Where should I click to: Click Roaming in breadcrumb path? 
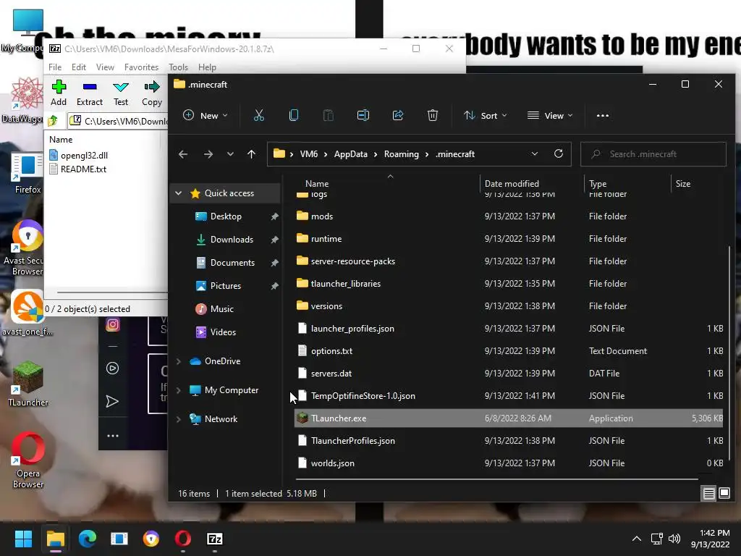click(x=401, y=154)
